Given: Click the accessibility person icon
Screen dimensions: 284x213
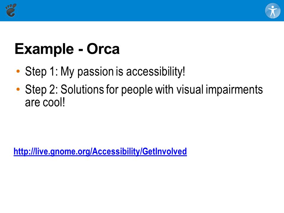Looking at the screenshot, I should tap(272, 11).
